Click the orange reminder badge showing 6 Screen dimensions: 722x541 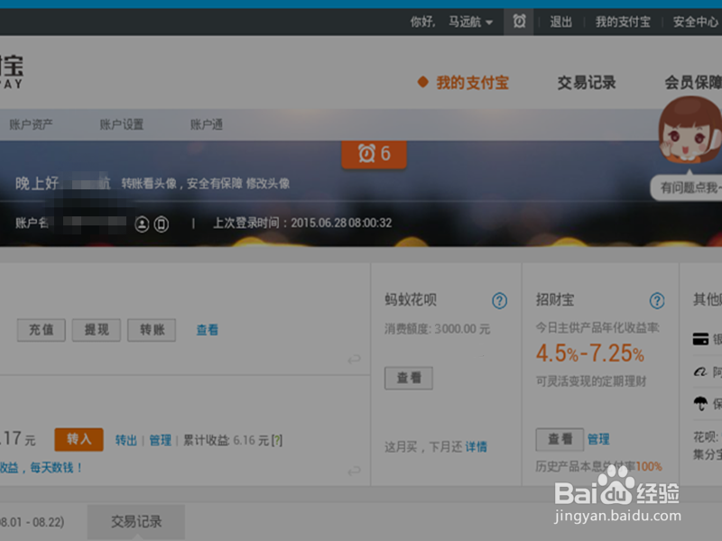click(x=374, y=154)
